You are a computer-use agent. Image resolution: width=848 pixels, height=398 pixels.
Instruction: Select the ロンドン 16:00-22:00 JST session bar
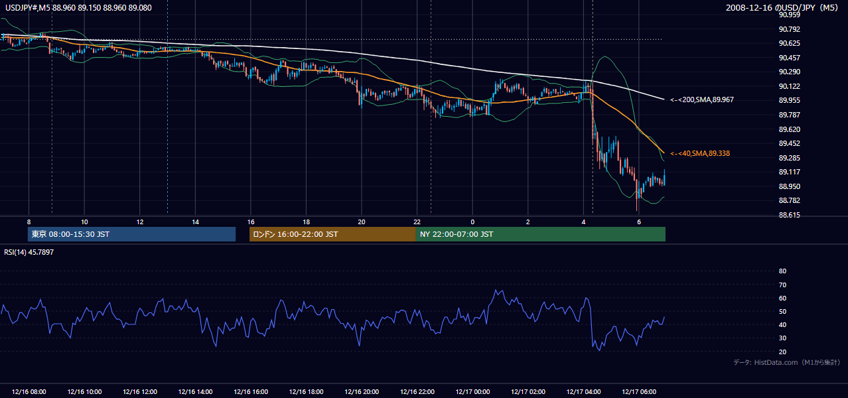click(332, 234)
